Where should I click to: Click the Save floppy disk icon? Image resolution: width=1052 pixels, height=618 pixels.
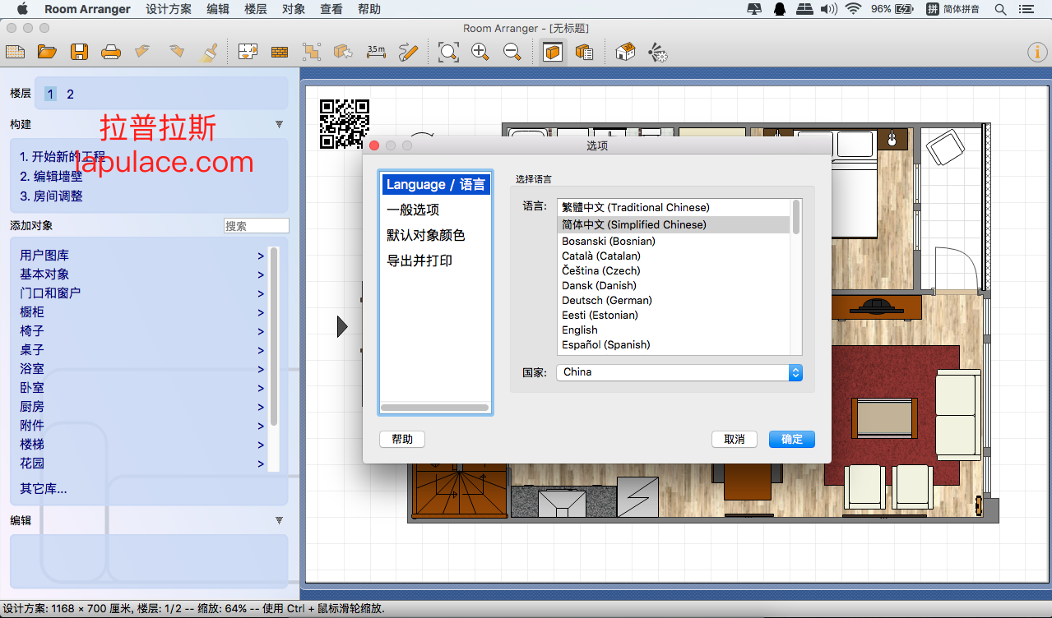[79, 52]
